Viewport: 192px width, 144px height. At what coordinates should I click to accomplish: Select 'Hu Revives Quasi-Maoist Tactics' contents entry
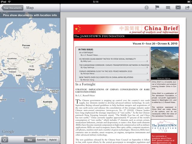pyautogui.click(x=113, y=60)
